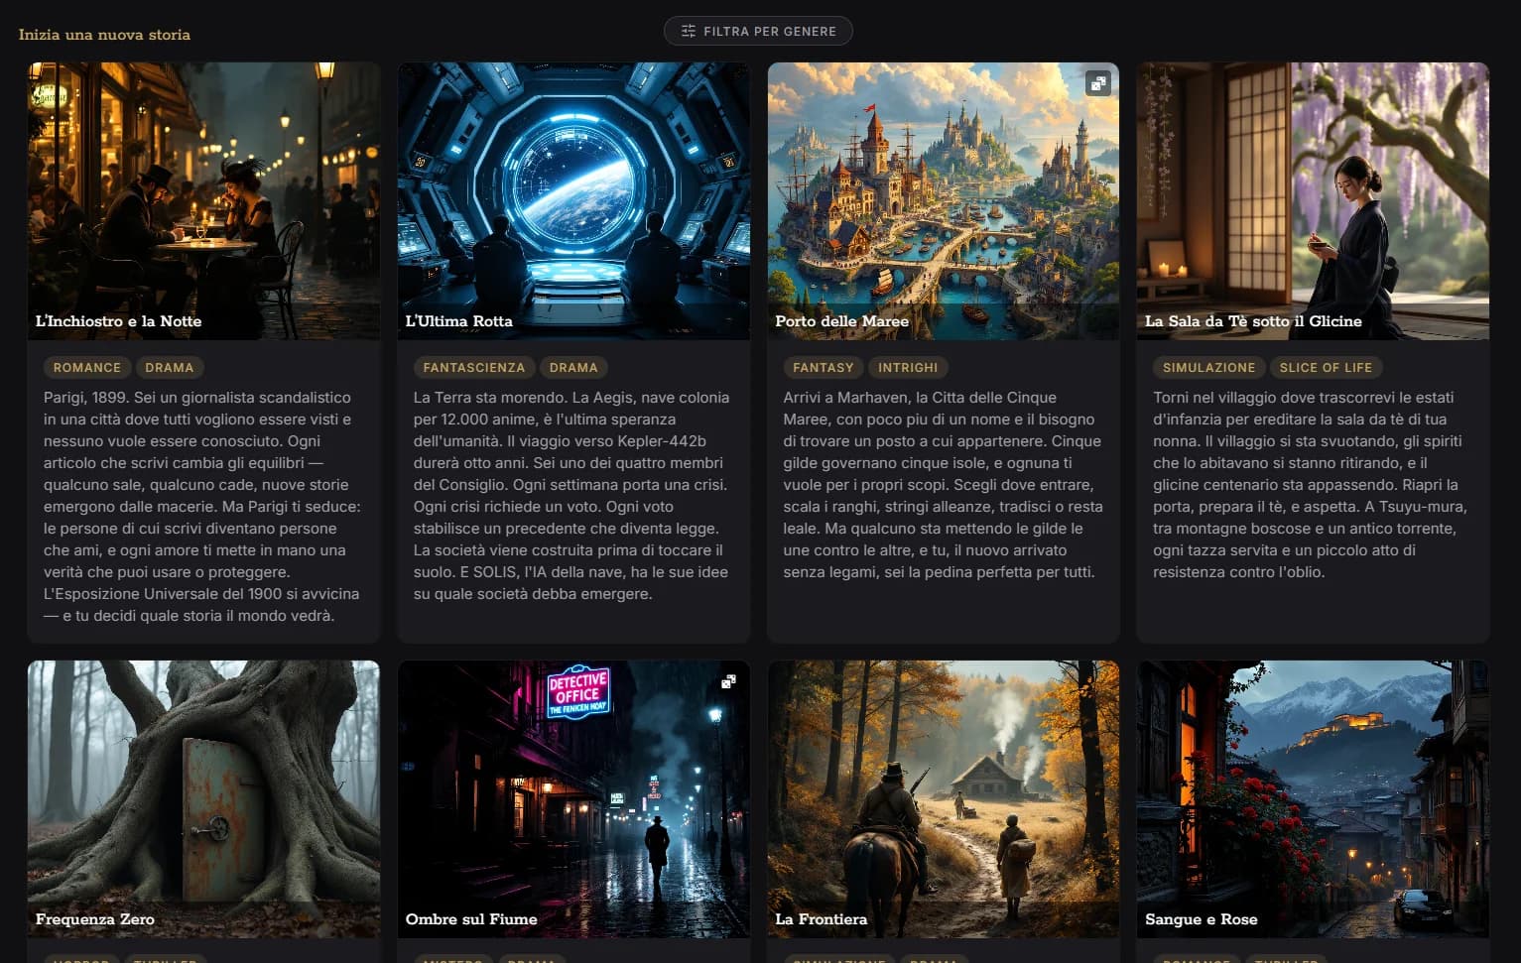This screenshot has height=963, width=1521.
Task: Open the Ombre sul Fiume noir street image
Action: click(573, 799)
